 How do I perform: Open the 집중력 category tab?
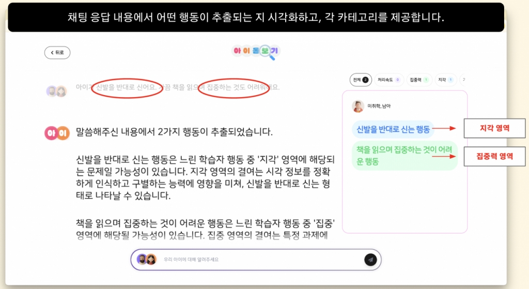(419, 80)
